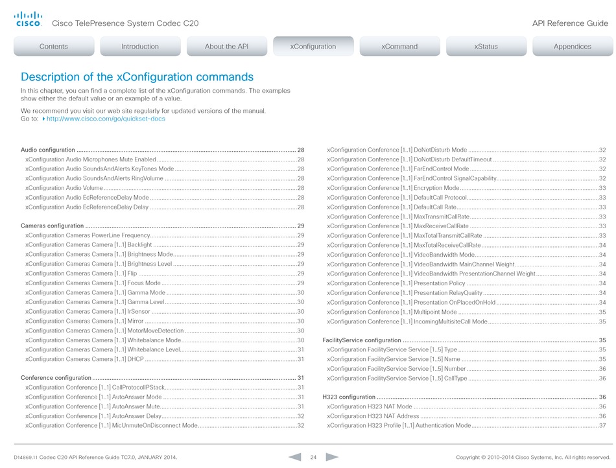
Task: Open Camera Whitebalance Mode entry
Action: 165,340
